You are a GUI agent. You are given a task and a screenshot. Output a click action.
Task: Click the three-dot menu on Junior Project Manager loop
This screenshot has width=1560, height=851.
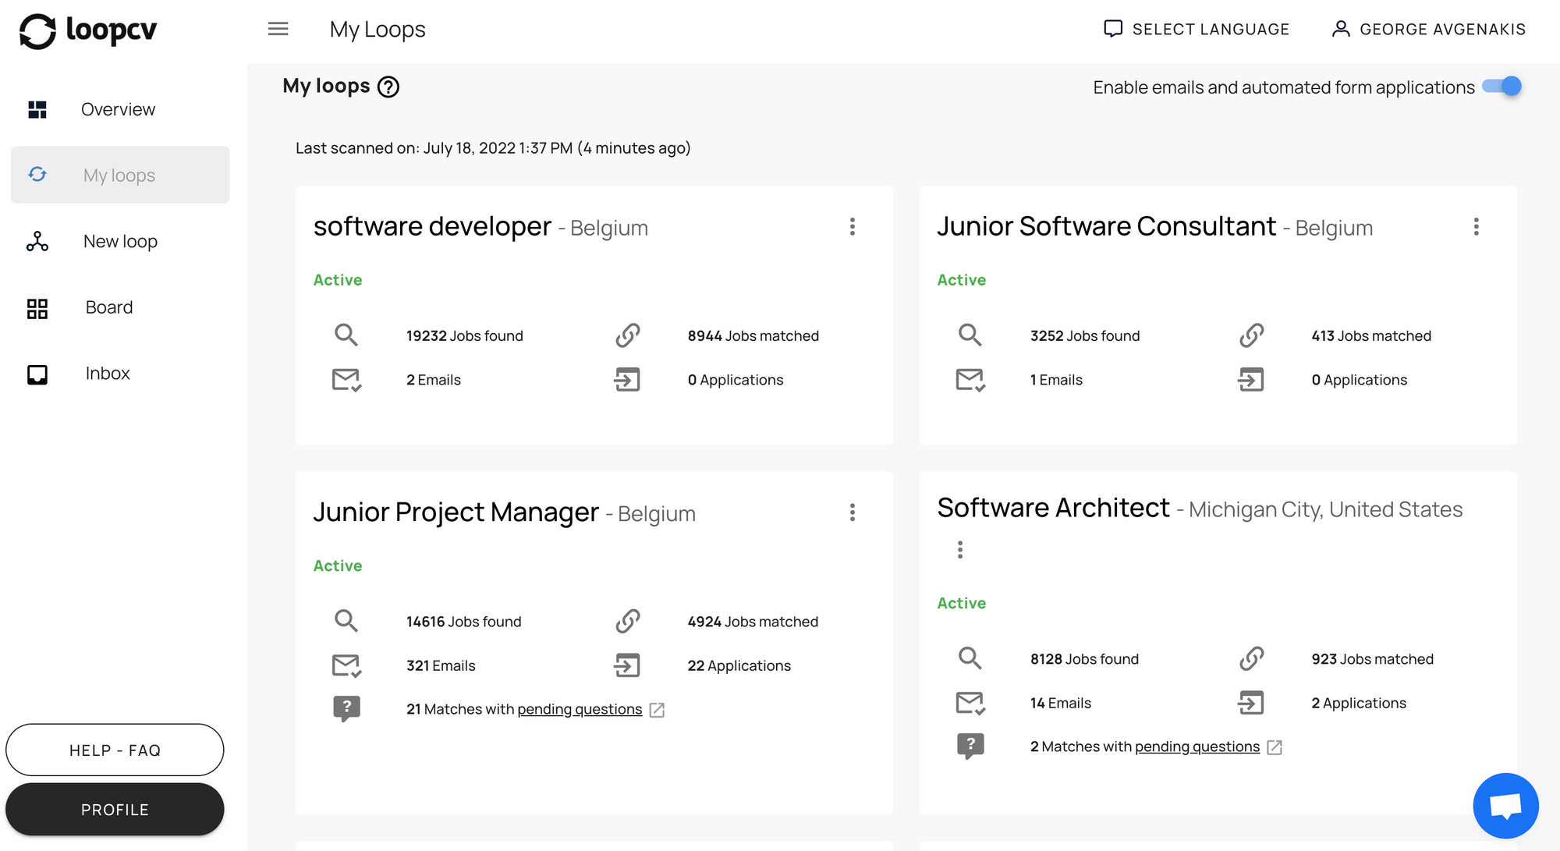pyautogui.click(x=852, y=512)
